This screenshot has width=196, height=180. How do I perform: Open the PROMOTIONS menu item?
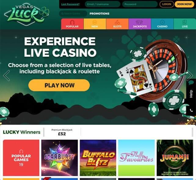point(100,13)
